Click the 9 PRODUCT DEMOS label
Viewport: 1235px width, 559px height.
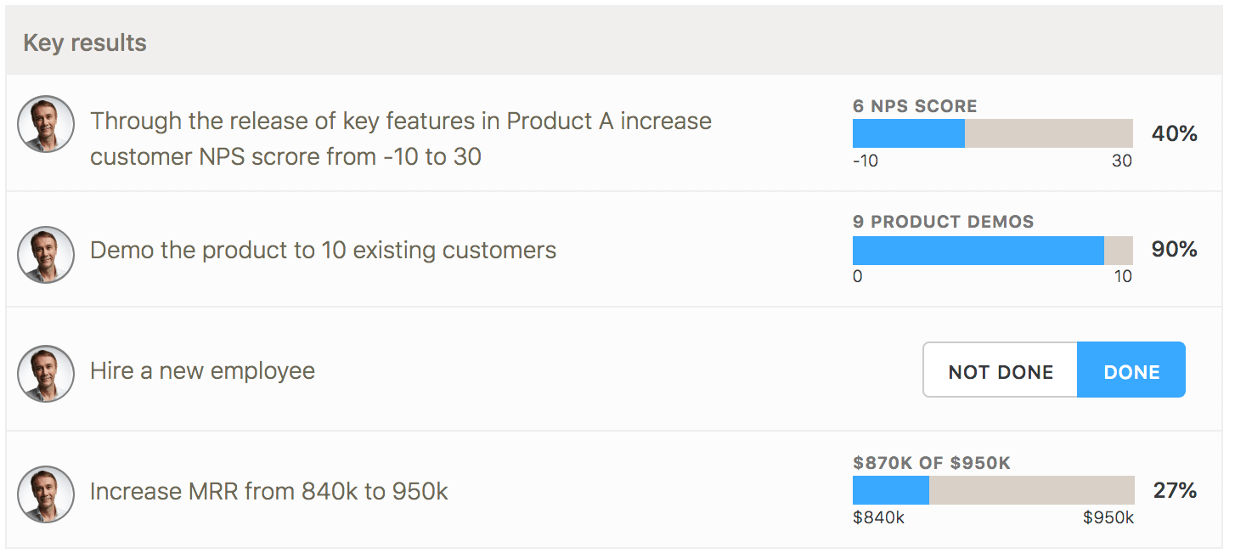[x=944, y=223]
